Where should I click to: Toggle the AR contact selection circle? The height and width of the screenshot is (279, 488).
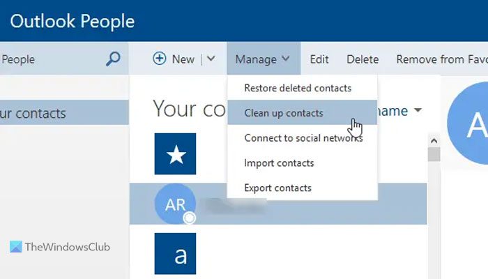point(189,218)
